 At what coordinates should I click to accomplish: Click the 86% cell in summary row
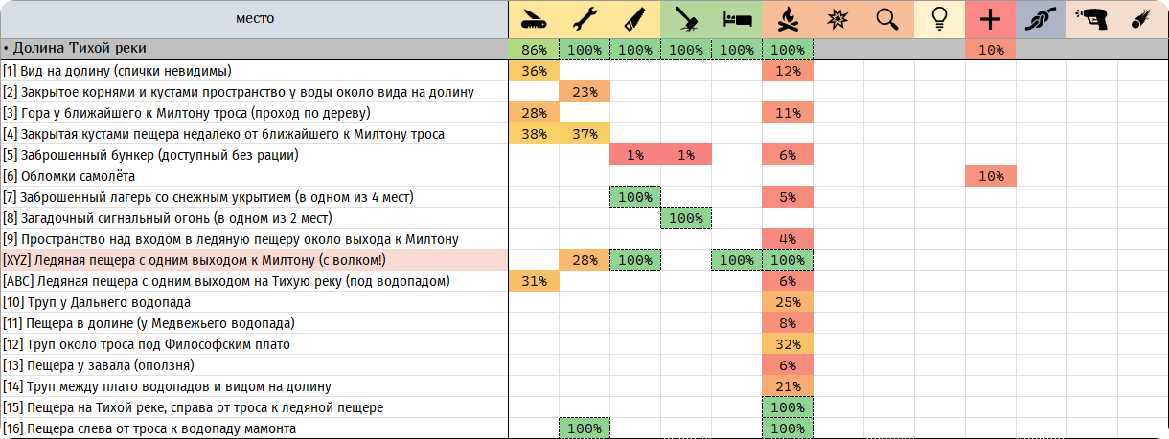coord(534,50)
